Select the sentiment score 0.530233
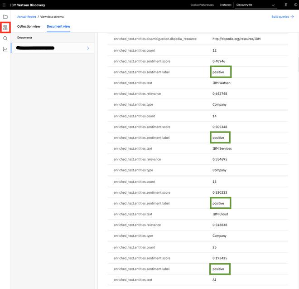Image resolution: width=299 pixels, height=289 pixels. (220, 192)
